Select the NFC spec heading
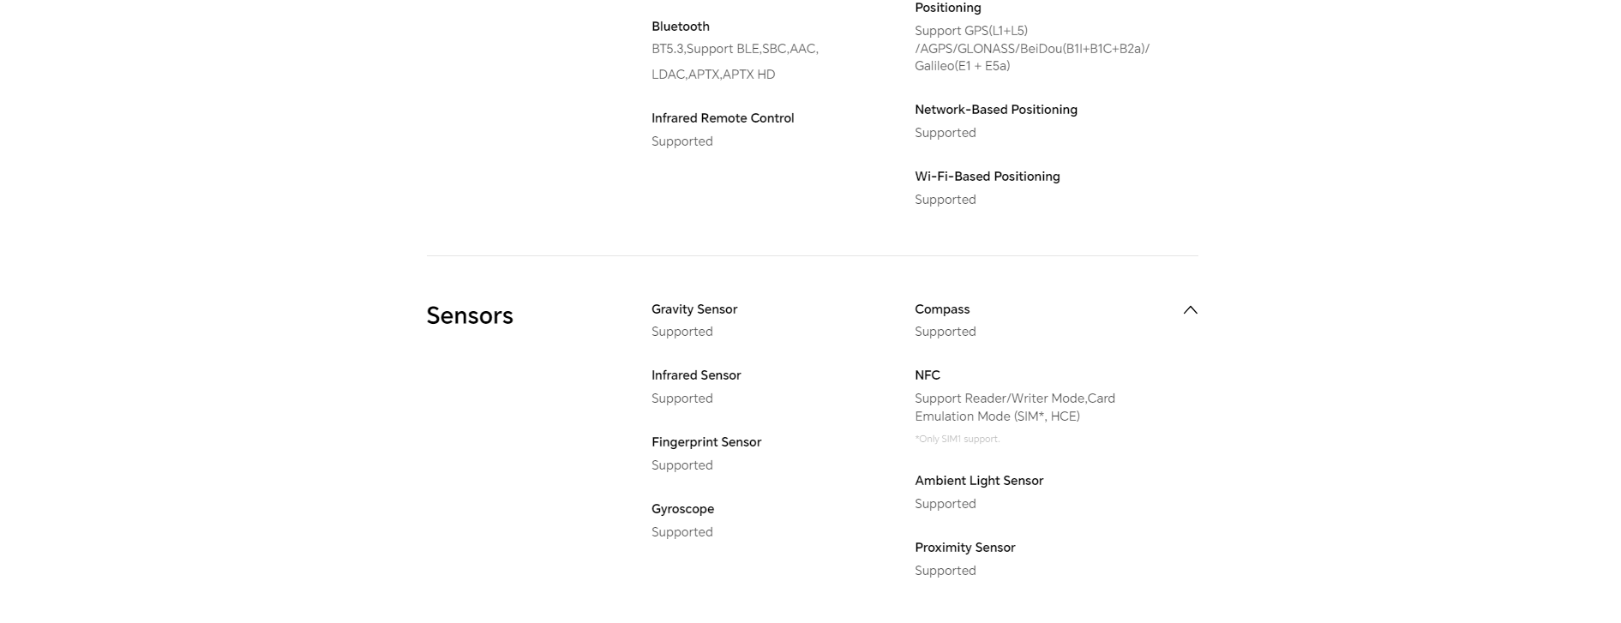Screen dimensions: 1621x623 928,375
